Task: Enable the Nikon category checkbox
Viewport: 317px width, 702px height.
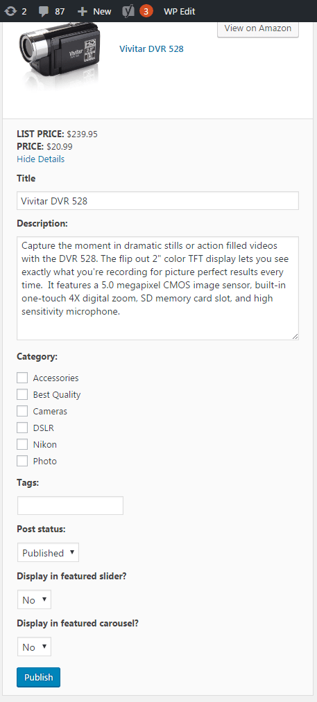Action: [x=22, y=444]
